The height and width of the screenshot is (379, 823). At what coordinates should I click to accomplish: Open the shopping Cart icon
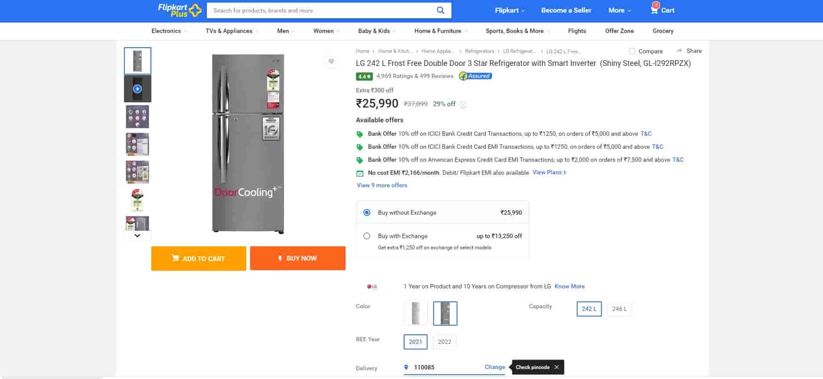654,10
